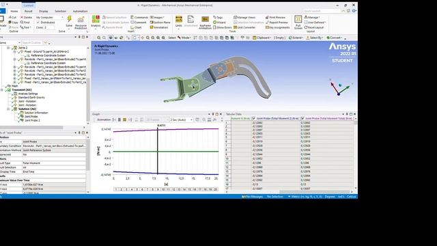Insert a Comment
437x246 pixels.
coord(139,23)
